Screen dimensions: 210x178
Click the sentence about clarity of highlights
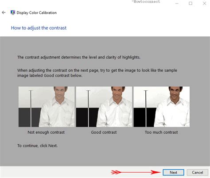[79, 57]
